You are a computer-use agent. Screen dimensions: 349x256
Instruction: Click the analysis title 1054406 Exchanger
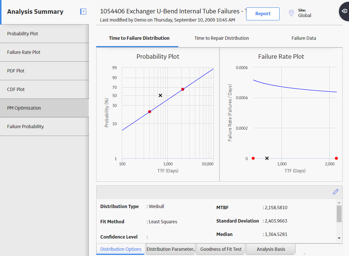(x=173, y=11)
